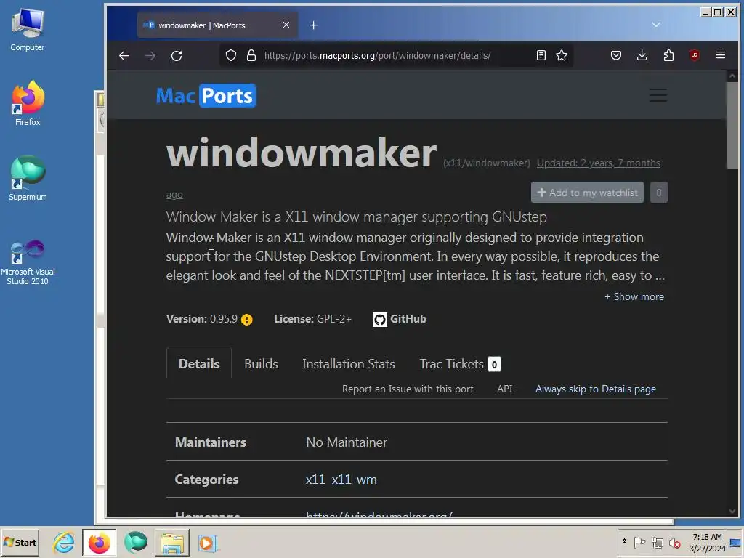Select the Computer desktop icon
Viewport: 744px width, 558px height.
[x=28, y=29]
